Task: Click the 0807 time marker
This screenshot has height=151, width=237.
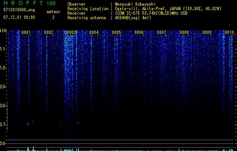Action: pos(162,32)
